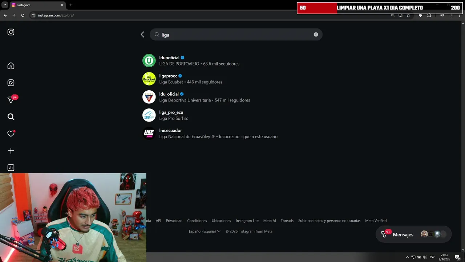Reload the page with refresh button
This screenshot has height=262, width=465.
[23, 15]
